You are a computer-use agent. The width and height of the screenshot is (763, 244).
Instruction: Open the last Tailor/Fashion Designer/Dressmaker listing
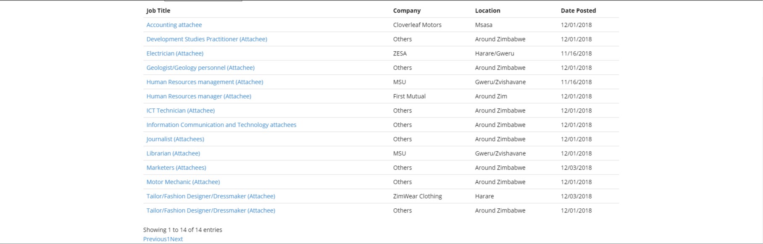210,210
